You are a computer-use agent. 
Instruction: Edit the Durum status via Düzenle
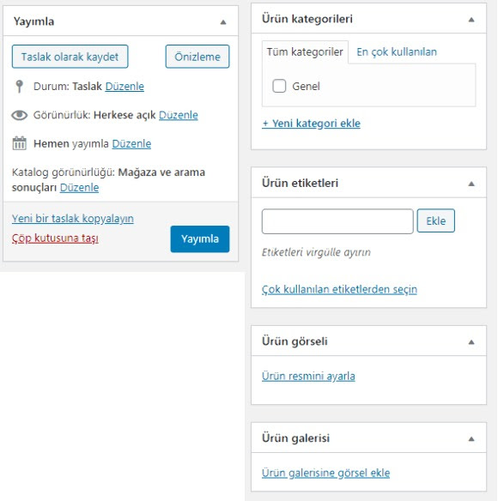[x=125, y=87]
